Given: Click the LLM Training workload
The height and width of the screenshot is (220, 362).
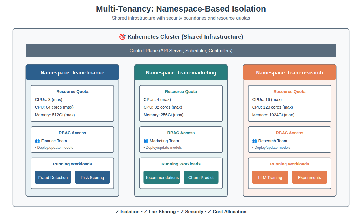Looking at the screenshot, I should pos(270,177).
